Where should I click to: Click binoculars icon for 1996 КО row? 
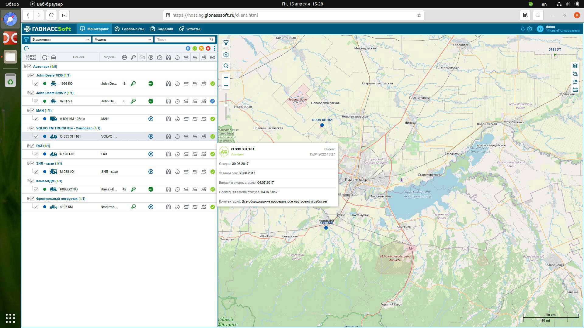click(x=168, y=84)
